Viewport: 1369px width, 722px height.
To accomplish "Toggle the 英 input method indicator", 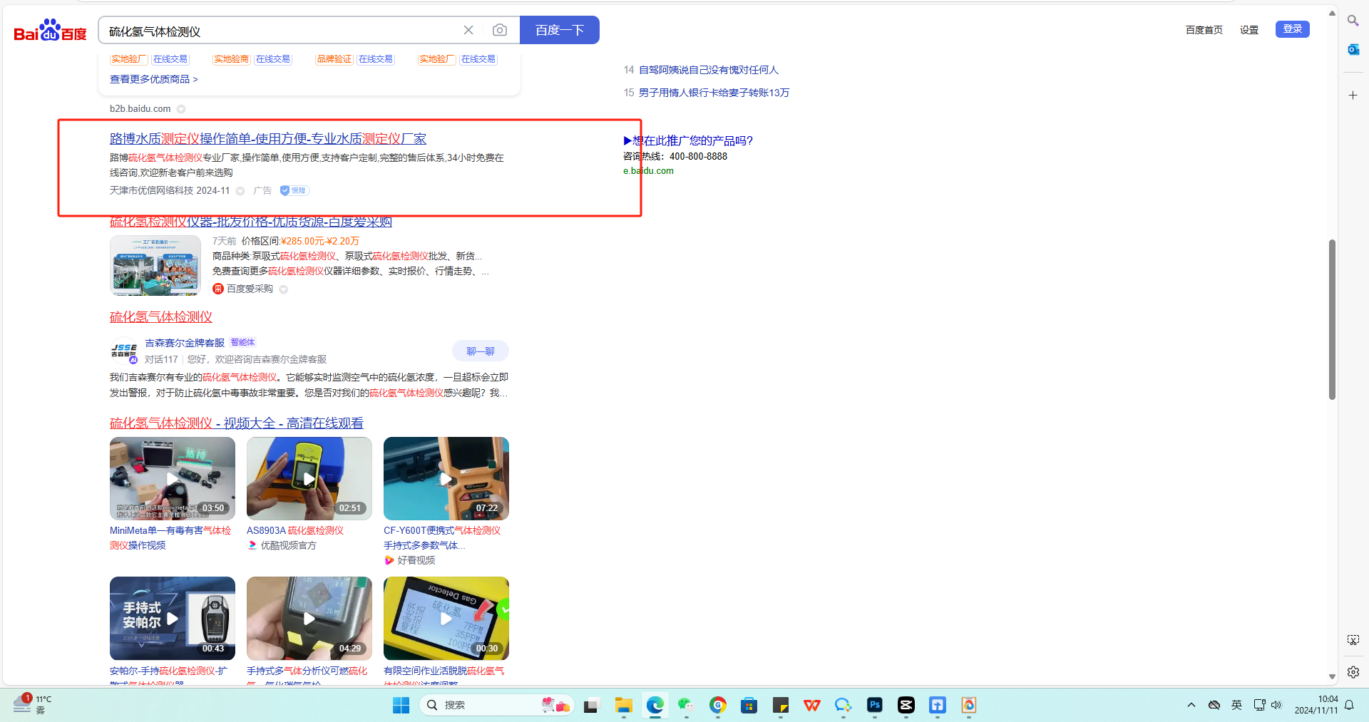I will (1236, 705).
